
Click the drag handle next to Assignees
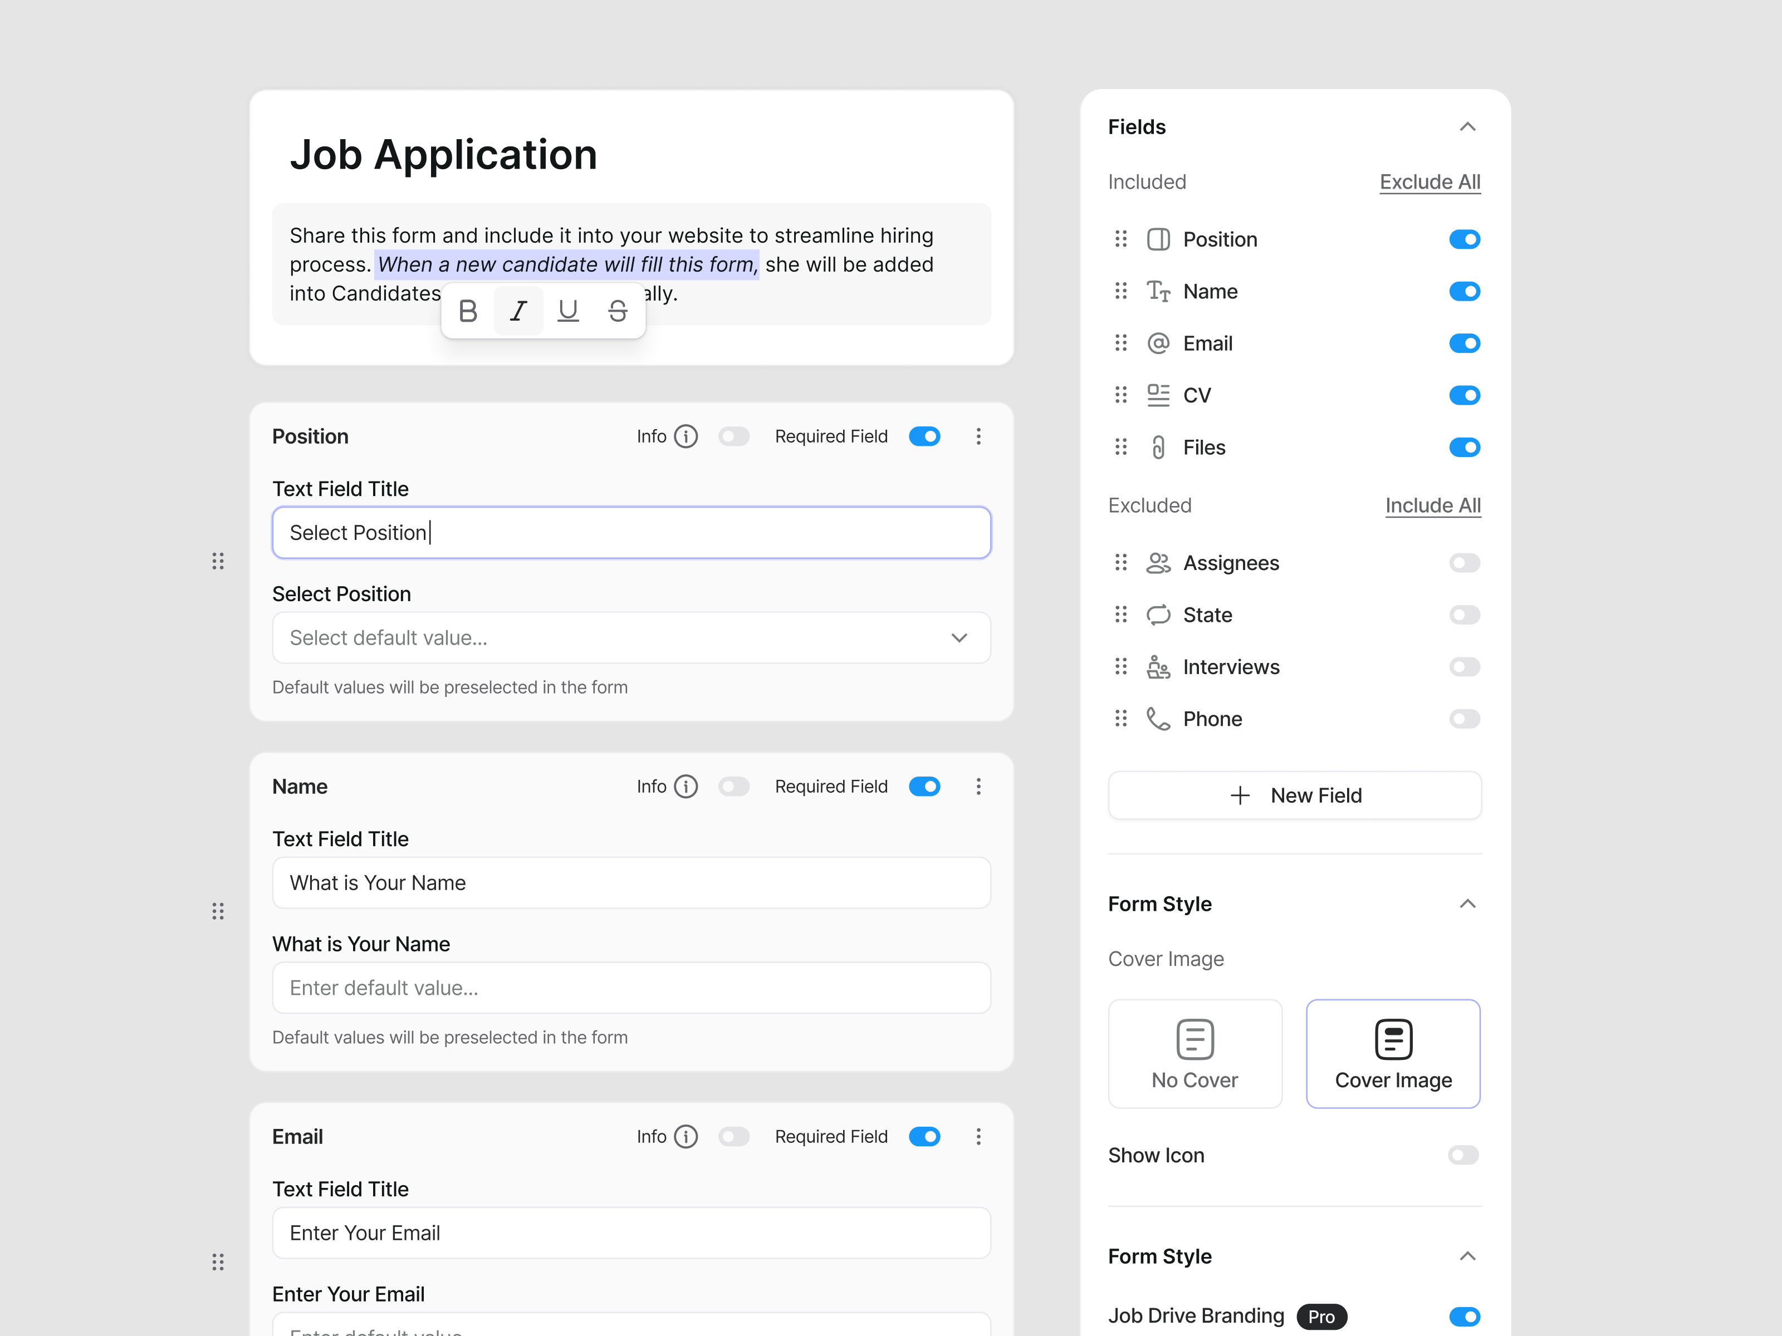(1120, 562)
